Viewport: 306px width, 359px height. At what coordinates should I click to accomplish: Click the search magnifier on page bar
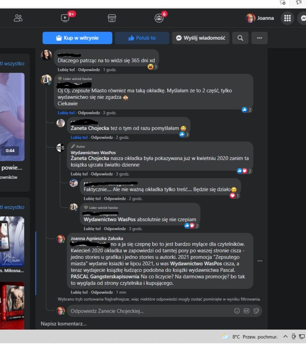[x=240, y=38]
